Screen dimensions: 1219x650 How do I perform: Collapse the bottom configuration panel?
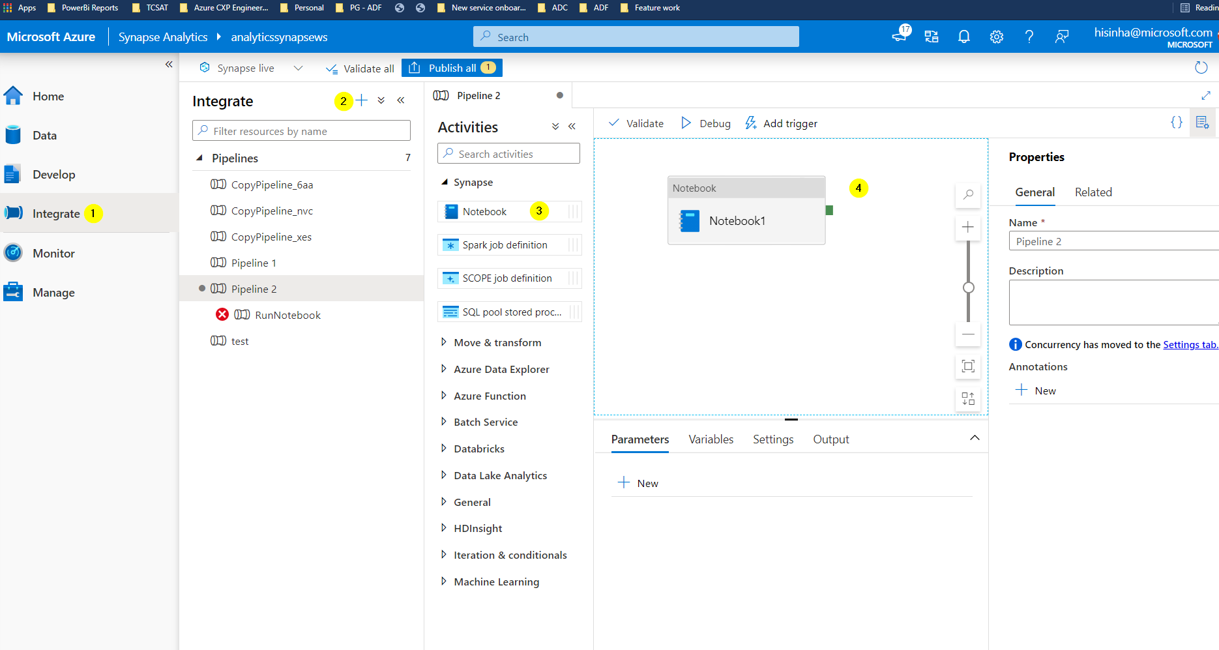coord(975,438)
